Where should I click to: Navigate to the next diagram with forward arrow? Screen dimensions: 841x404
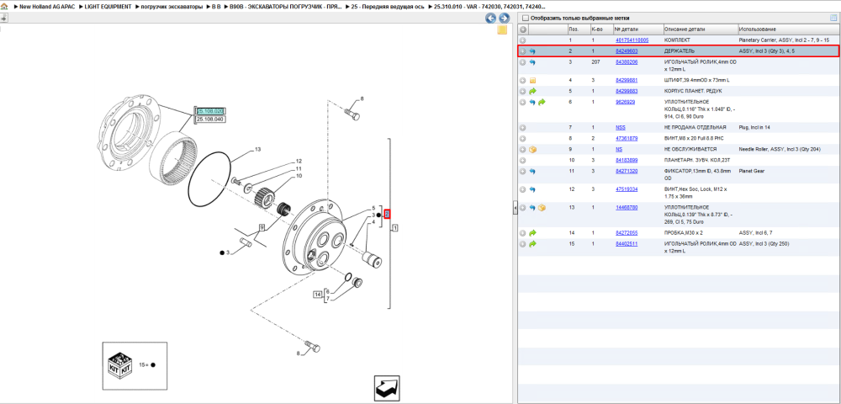click(504, 19)
